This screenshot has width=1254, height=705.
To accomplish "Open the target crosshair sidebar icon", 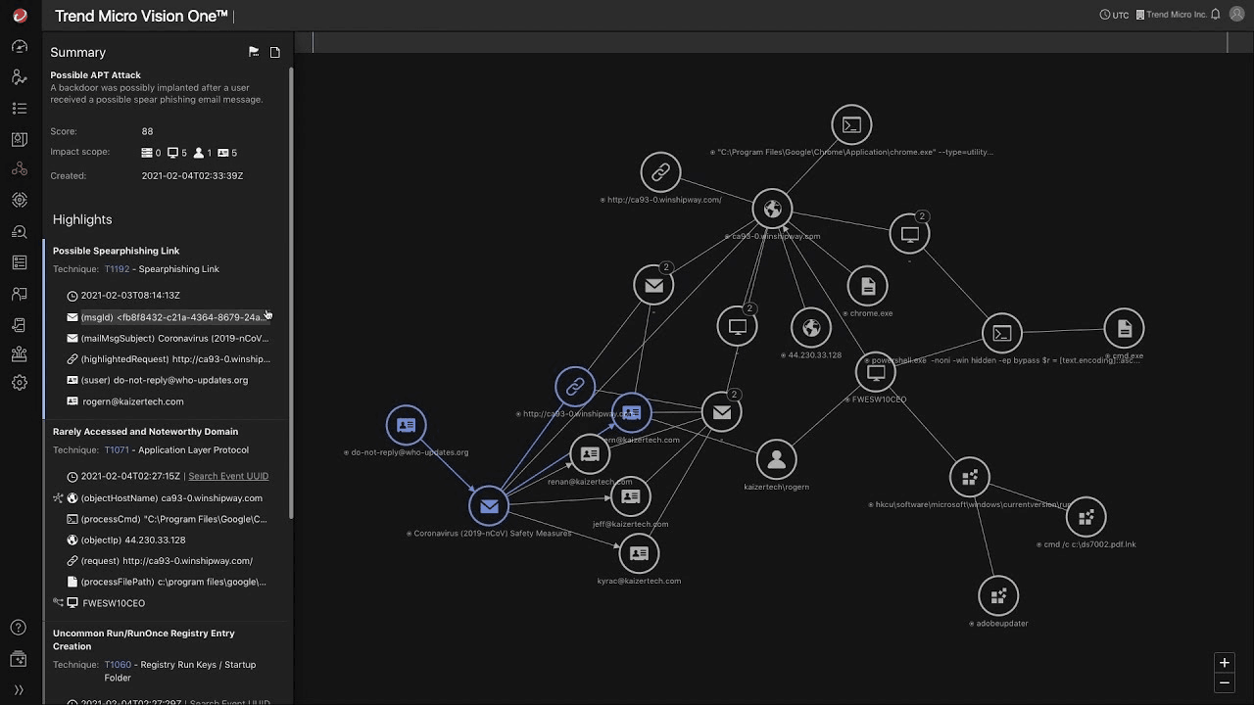I will pos(20,200).
